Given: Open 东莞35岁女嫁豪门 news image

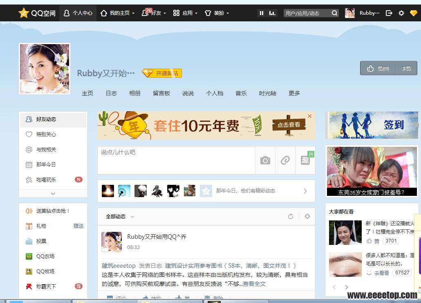Looking at the screenshot, I should (372, 171).
